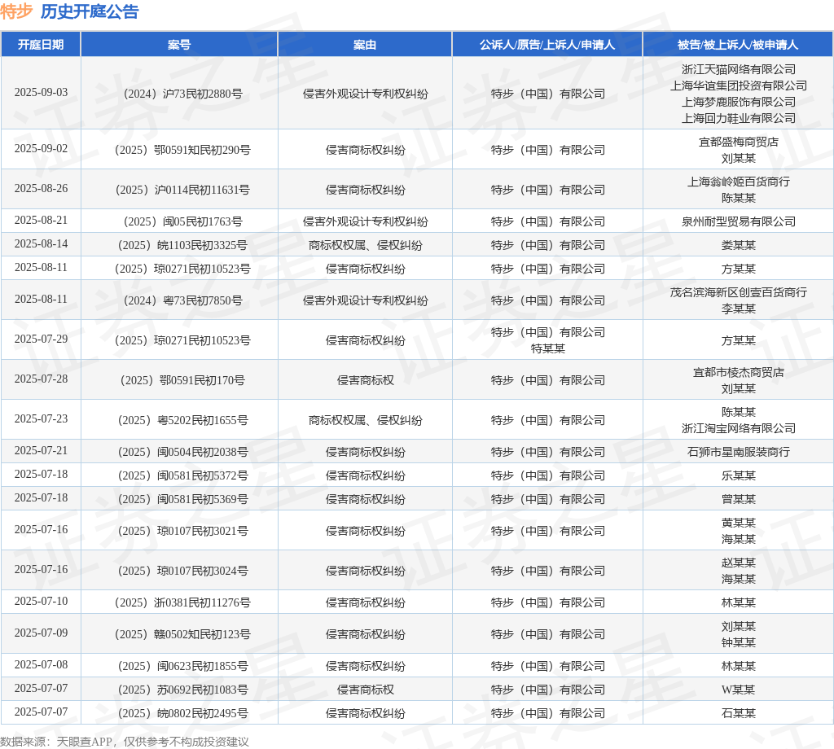Click defendant 石某某
The height and width of the screenshot is (749, 834).
tap(738, 713)
